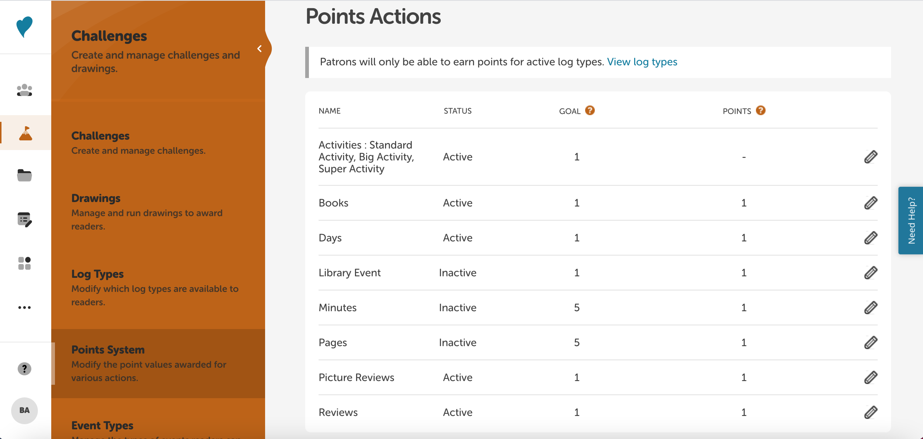This screenshot has width=923, height=439.
Task: Select the people icon in the sidebar
Action: [24, 90]
